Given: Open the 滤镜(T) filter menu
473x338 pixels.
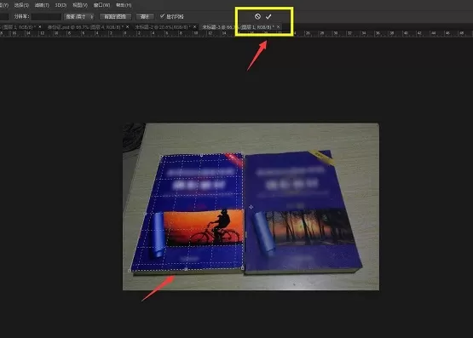Looking at the screenshot, I should (42, 5).
